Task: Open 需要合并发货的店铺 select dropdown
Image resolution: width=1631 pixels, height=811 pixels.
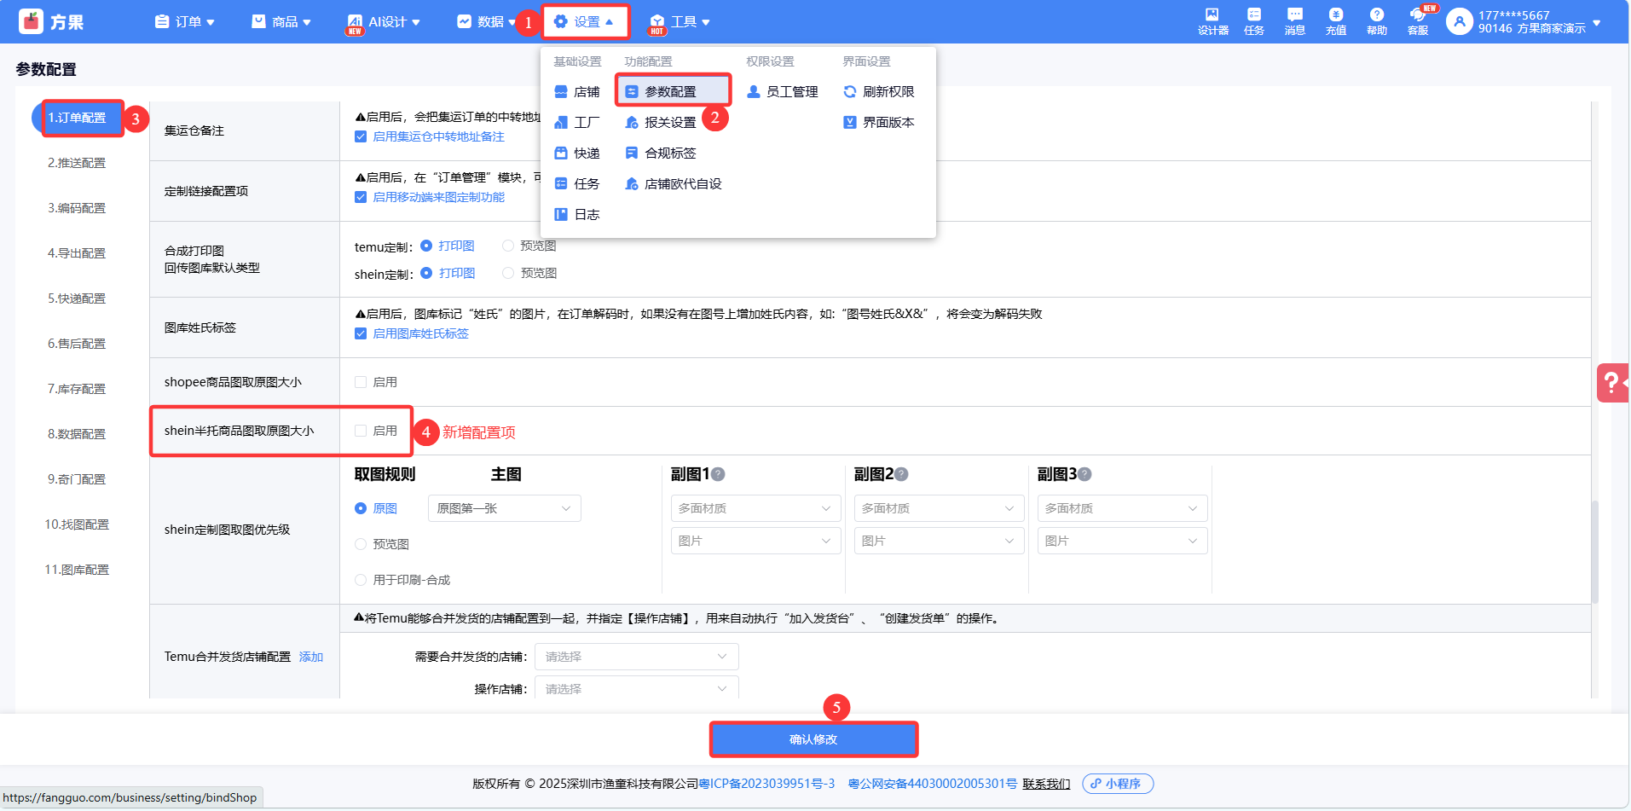Action: coord(636,657)
